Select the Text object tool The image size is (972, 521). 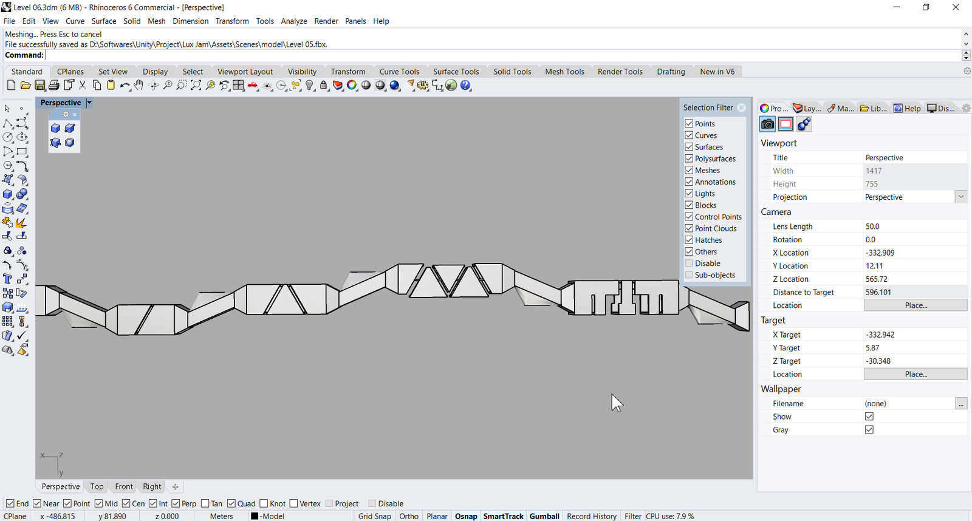8,279
